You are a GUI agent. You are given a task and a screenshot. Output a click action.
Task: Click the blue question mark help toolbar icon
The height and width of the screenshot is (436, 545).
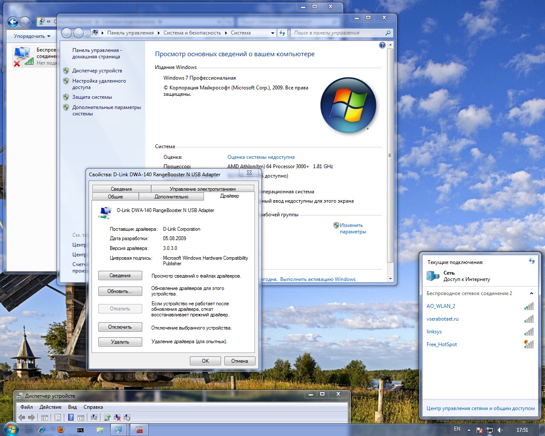71,418
